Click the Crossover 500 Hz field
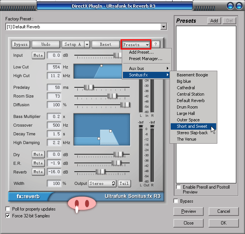 54,125
